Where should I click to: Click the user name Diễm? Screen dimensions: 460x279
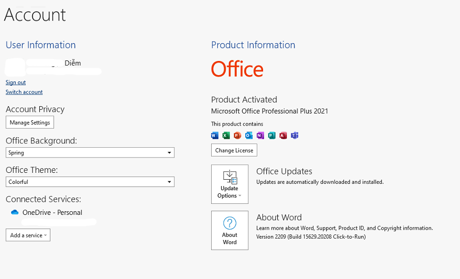73,63
